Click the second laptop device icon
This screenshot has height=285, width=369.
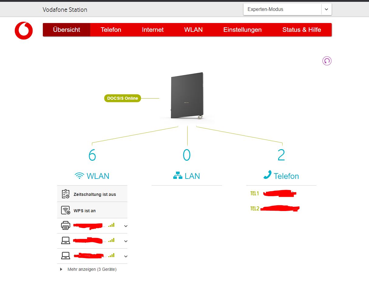point(66,256)
